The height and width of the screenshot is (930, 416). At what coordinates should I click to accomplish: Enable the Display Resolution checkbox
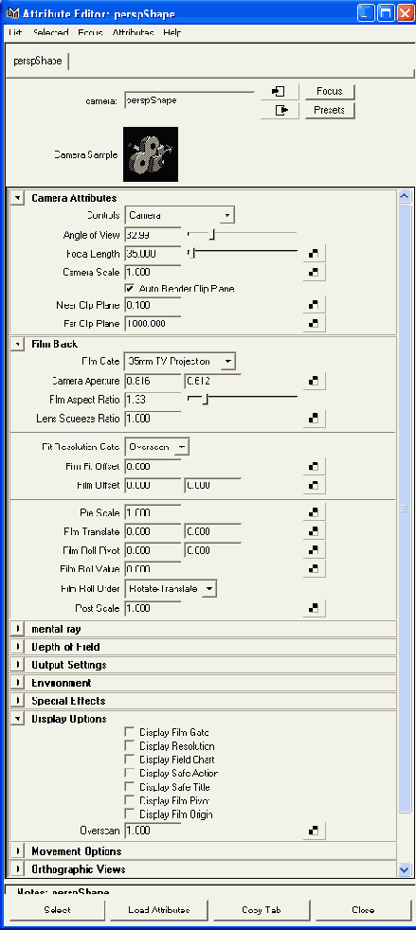click(x=130, y=746)
